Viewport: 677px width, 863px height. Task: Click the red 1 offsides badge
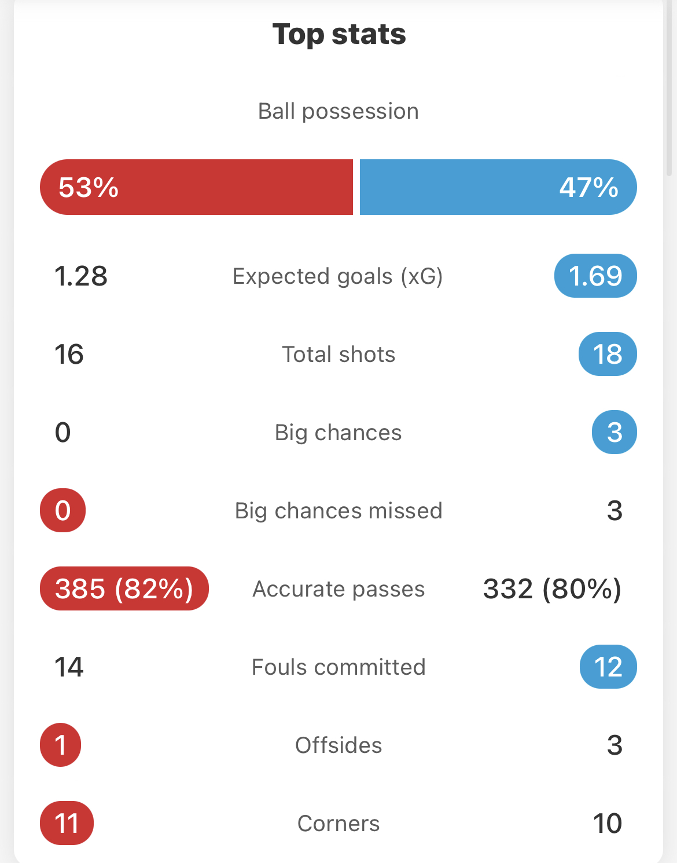tap(61, 745)
